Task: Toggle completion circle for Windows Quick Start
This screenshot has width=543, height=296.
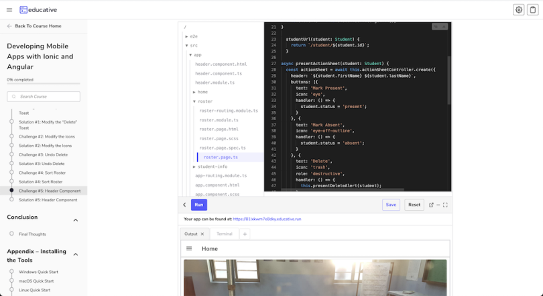Action: tap(11, 272)
